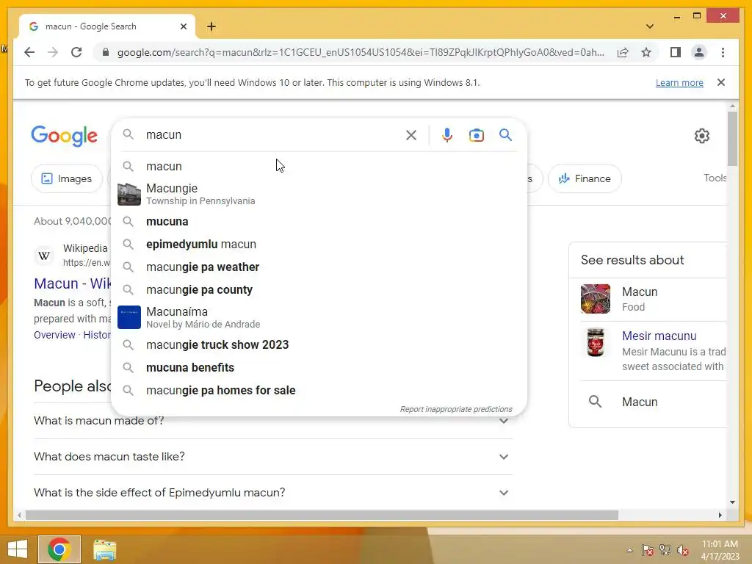Open the Chrome profile avatar
Screen dimensions: 752x564
pos(699,52)
